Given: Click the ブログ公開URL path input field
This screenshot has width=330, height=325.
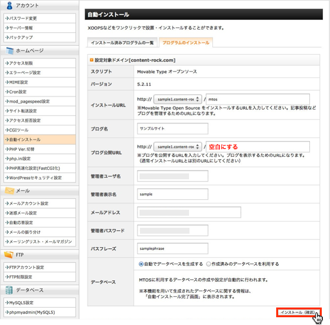Looking at the screenshot, I should pos(258,147).
